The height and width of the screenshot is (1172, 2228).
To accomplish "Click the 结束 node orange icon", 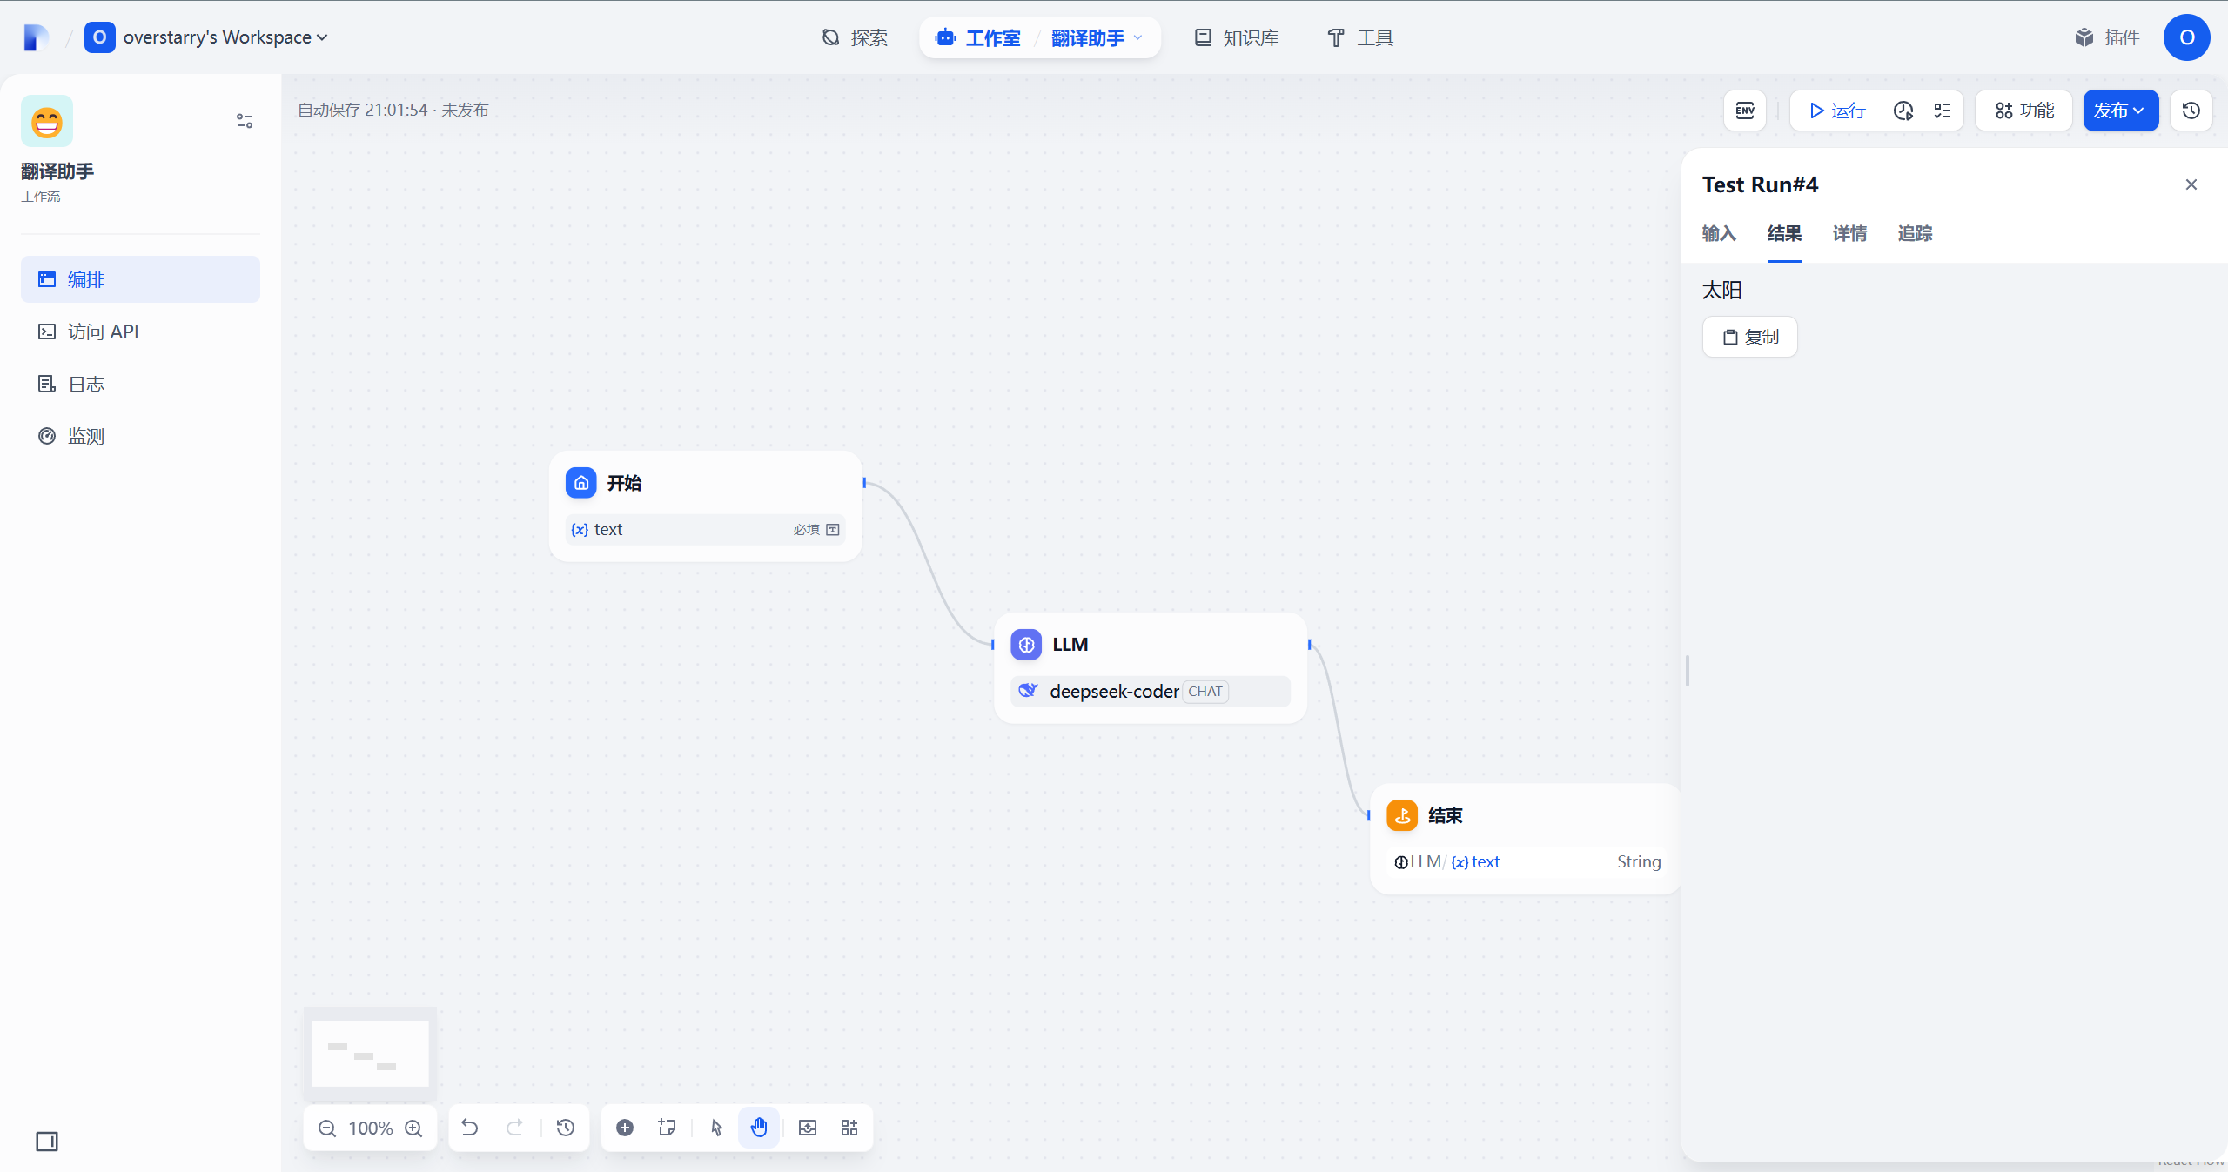I will 1402,815.
